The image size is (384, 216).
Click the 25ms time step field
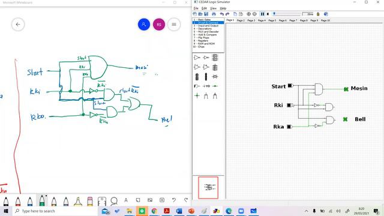click(308, 14)
